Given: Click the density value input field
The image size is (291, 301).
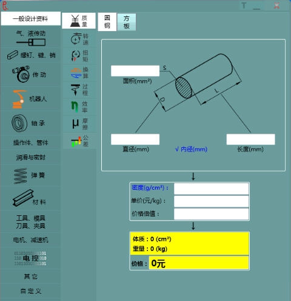Looking at the screenshot, I should coord(212,189).
